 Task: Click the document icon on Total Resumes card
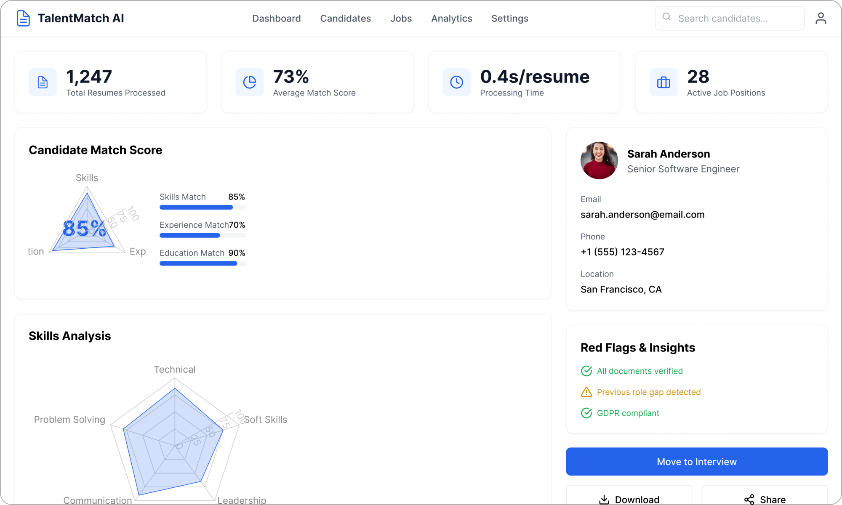[42, 82]
